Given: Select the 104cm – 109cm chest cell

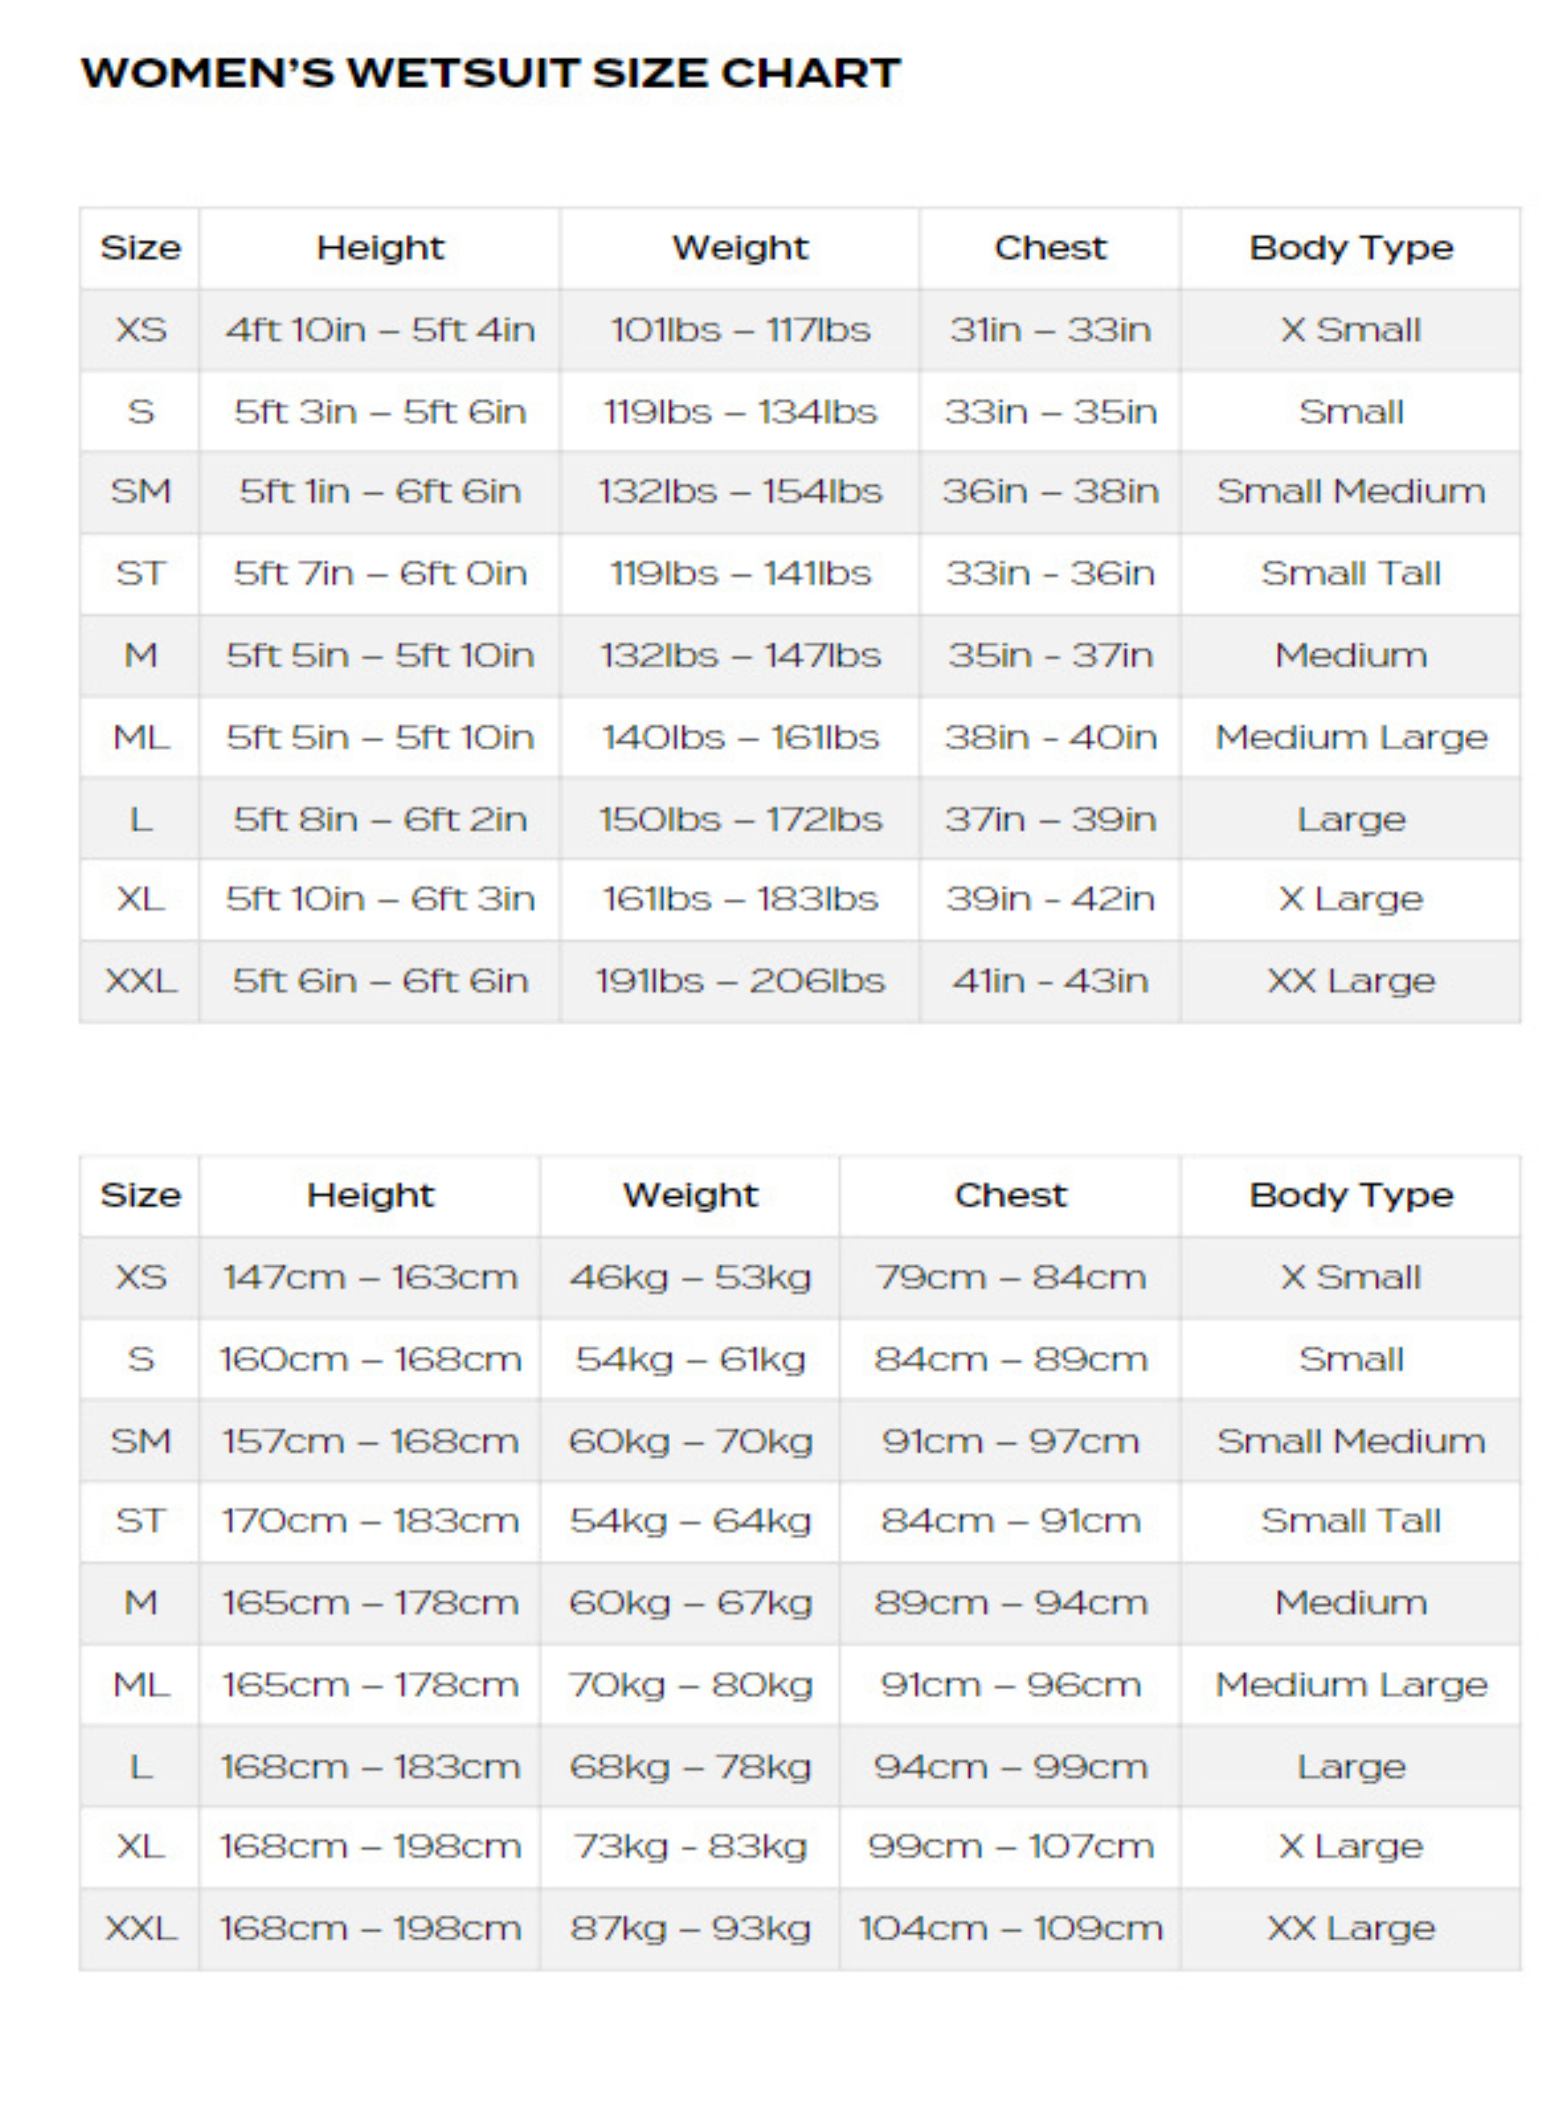Looking at the screenshot, I should pyautogui.click(x=1011, y=1929).
